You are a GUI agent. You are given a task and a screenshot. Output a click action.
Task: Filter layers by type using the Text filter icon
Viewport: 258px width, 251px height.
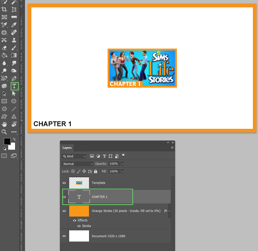click(104, 156)
